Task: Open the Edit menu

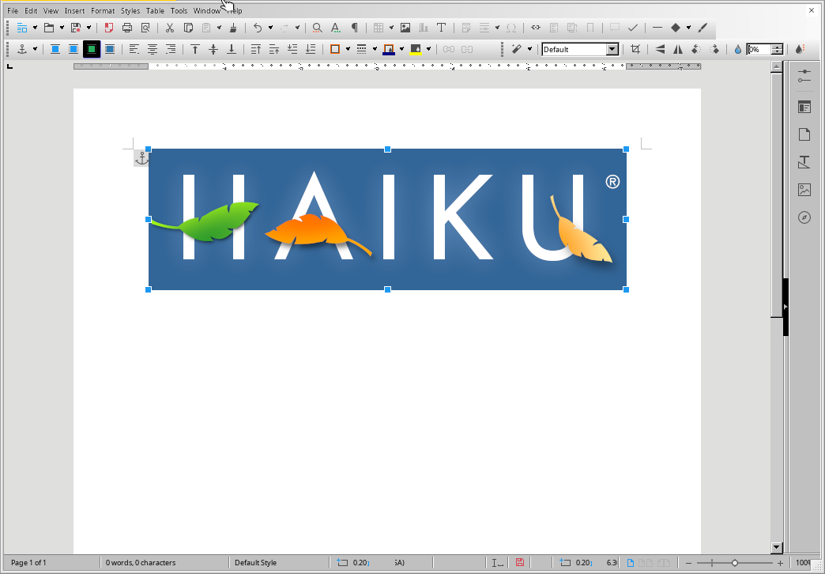Action: (x=31, y=10)
